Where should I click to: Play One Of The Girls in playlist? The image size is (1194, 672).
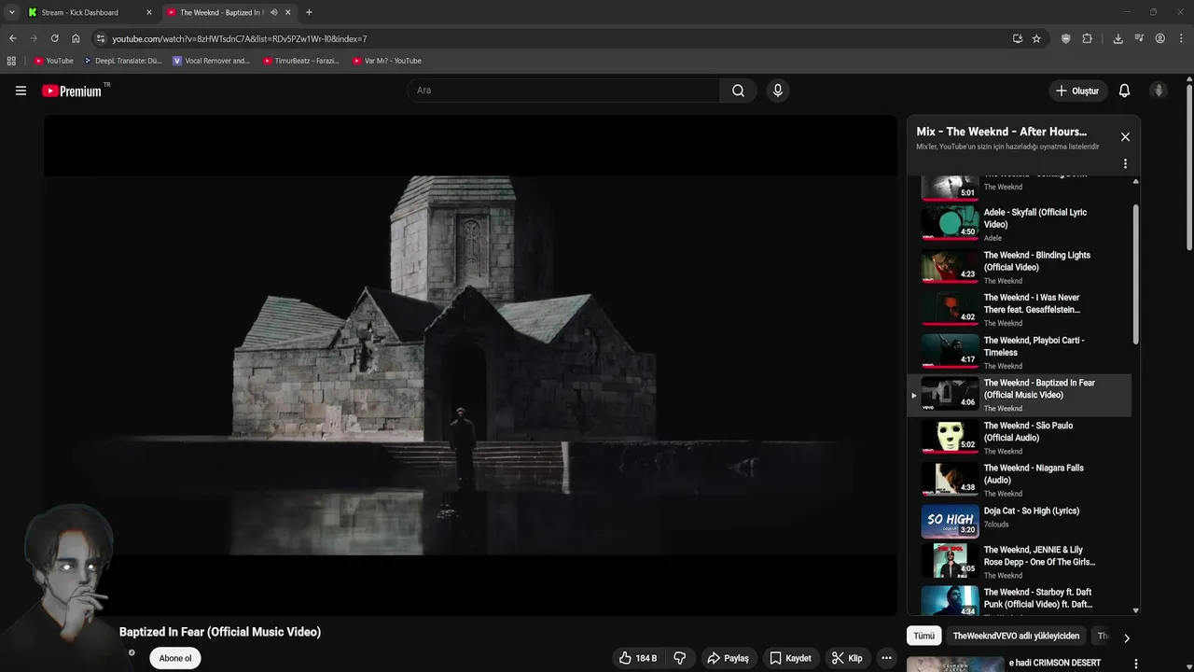click(1019, 562)
